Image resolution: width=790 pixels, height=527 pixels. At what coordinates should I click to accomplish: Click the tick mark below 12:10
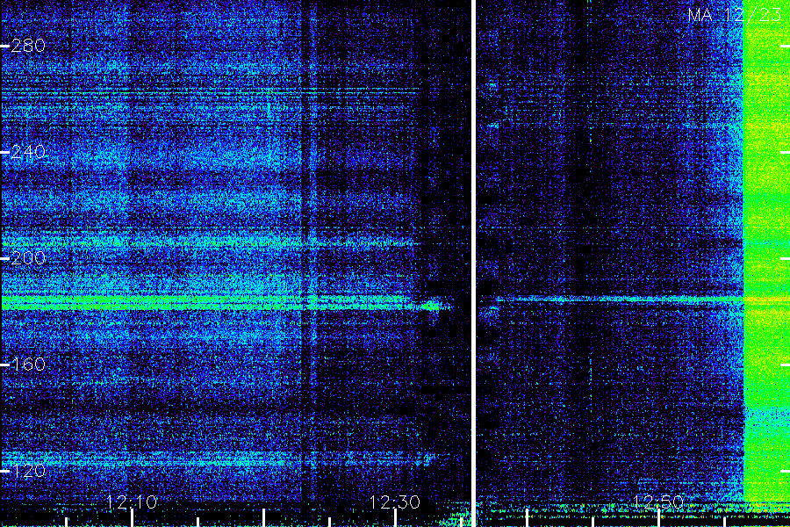point(132,518)
